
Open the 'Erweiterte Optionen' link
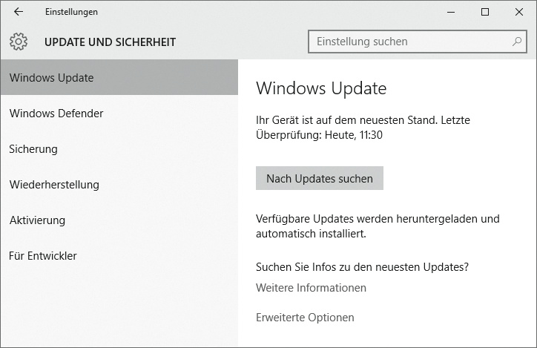pos(305,318)
